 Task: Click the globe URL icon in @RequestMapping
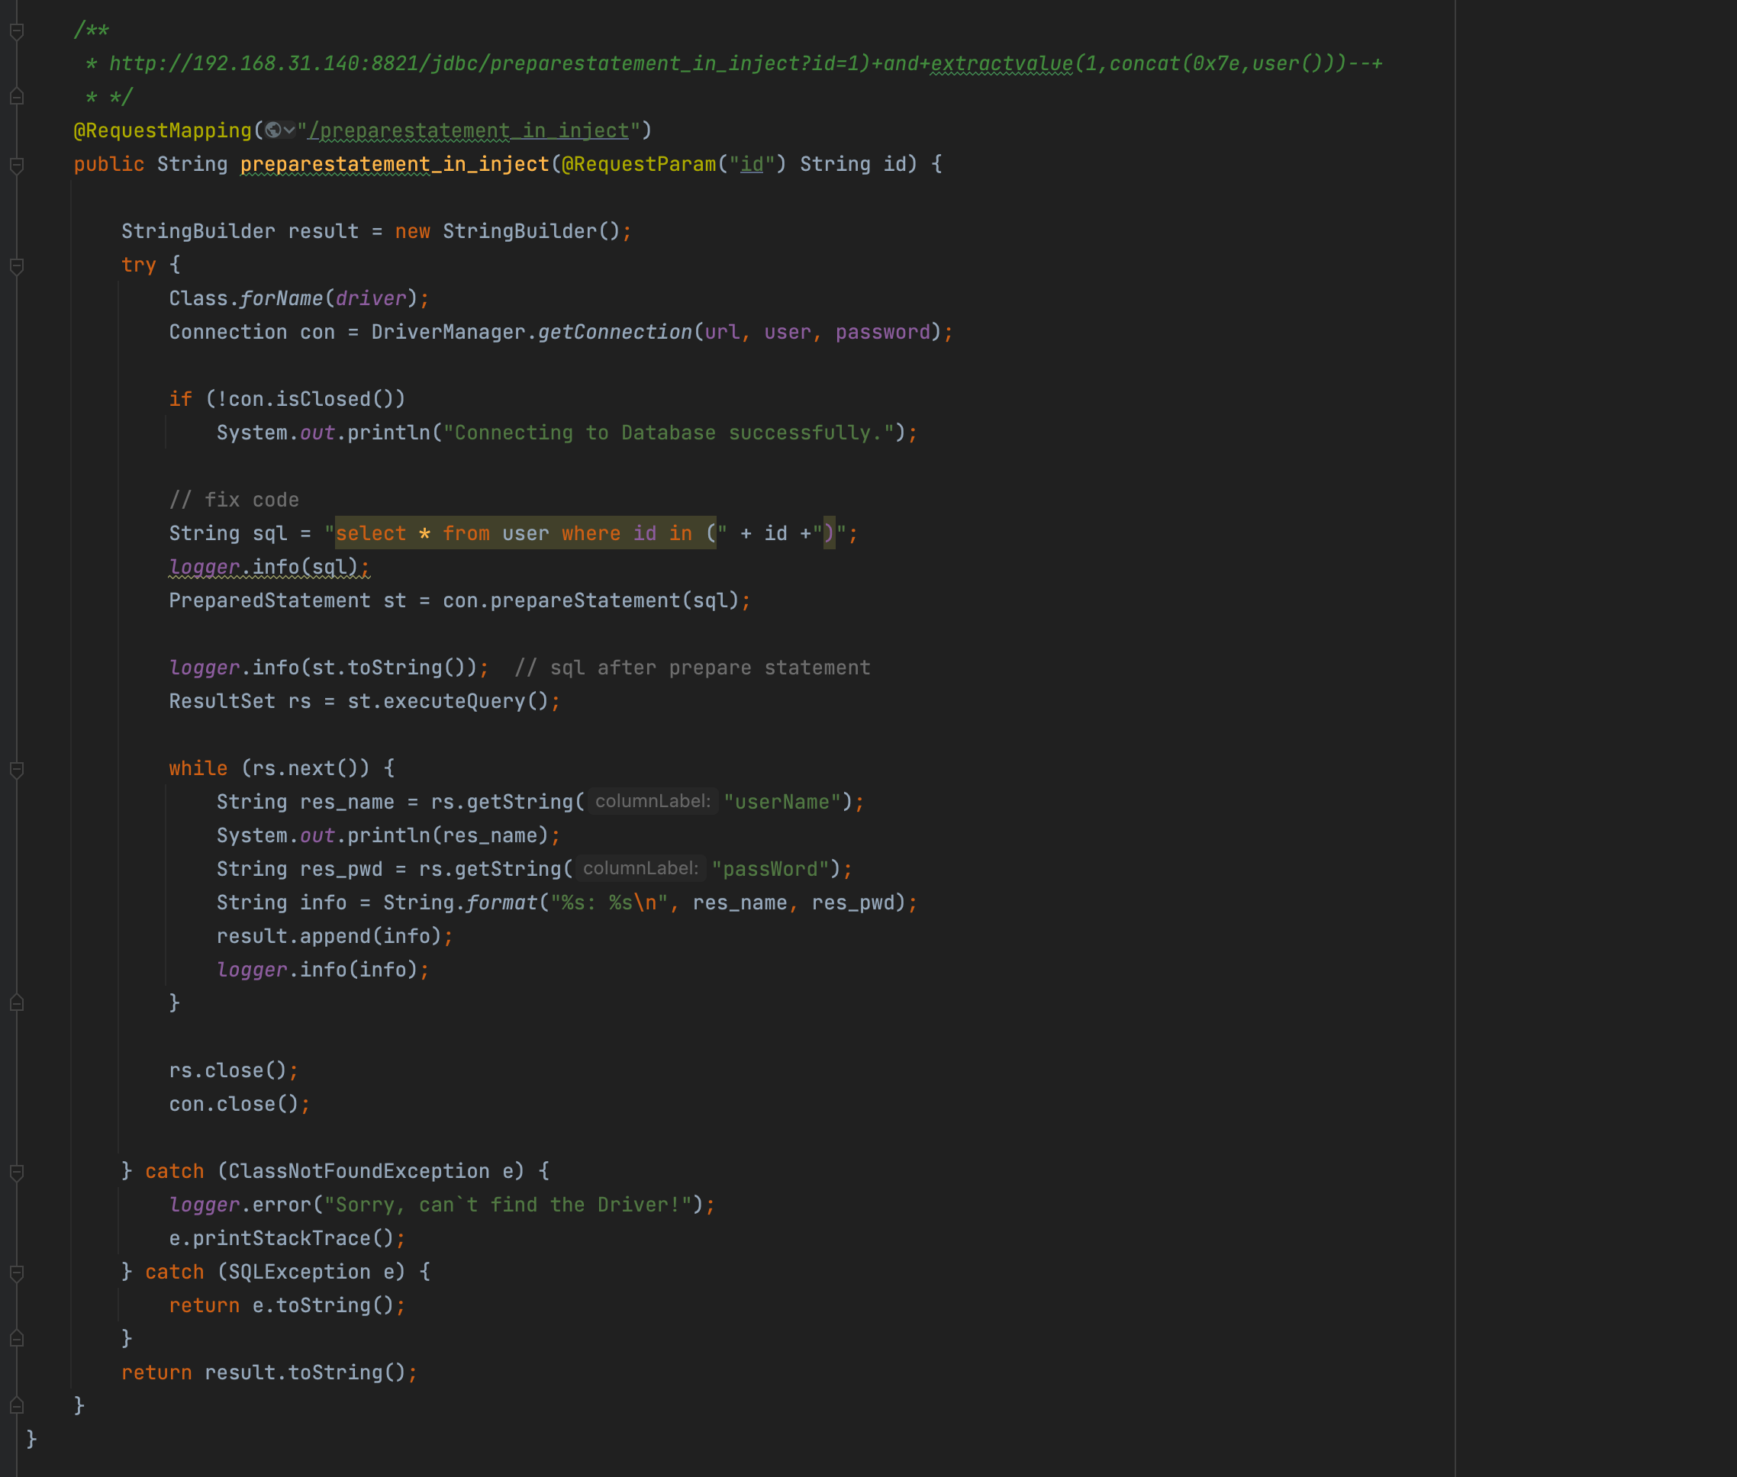(273, 130)
